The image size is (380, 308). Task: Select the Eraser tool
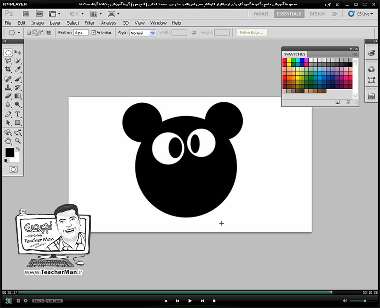8,96
